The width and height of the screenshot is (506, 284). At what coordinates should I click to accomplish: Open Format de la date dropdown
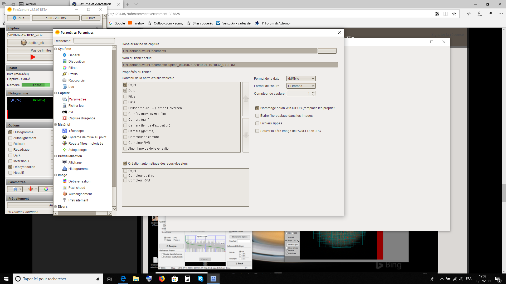(301, 78)
